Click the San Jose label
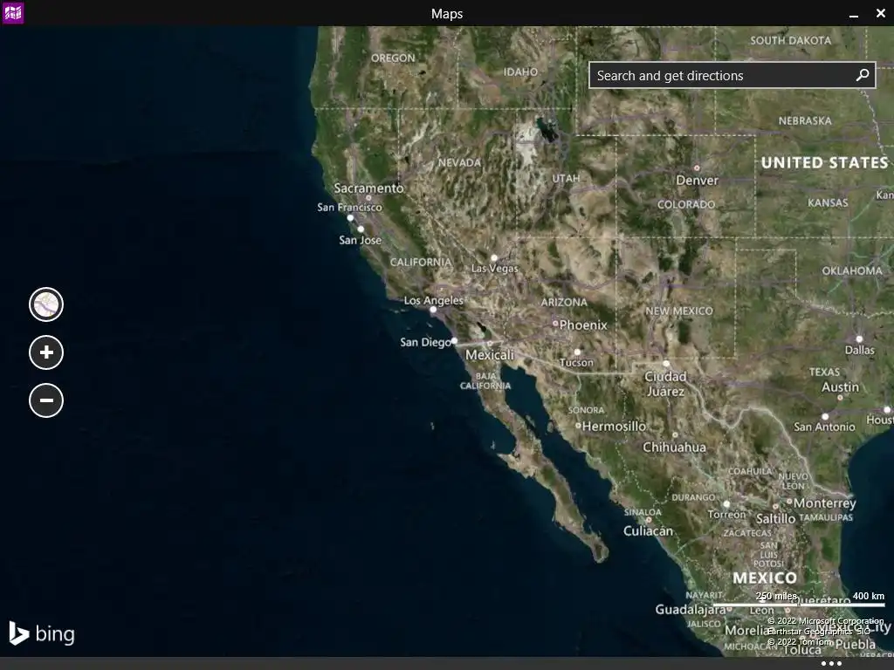Screen dimensions: 894x670 [361, 240]
